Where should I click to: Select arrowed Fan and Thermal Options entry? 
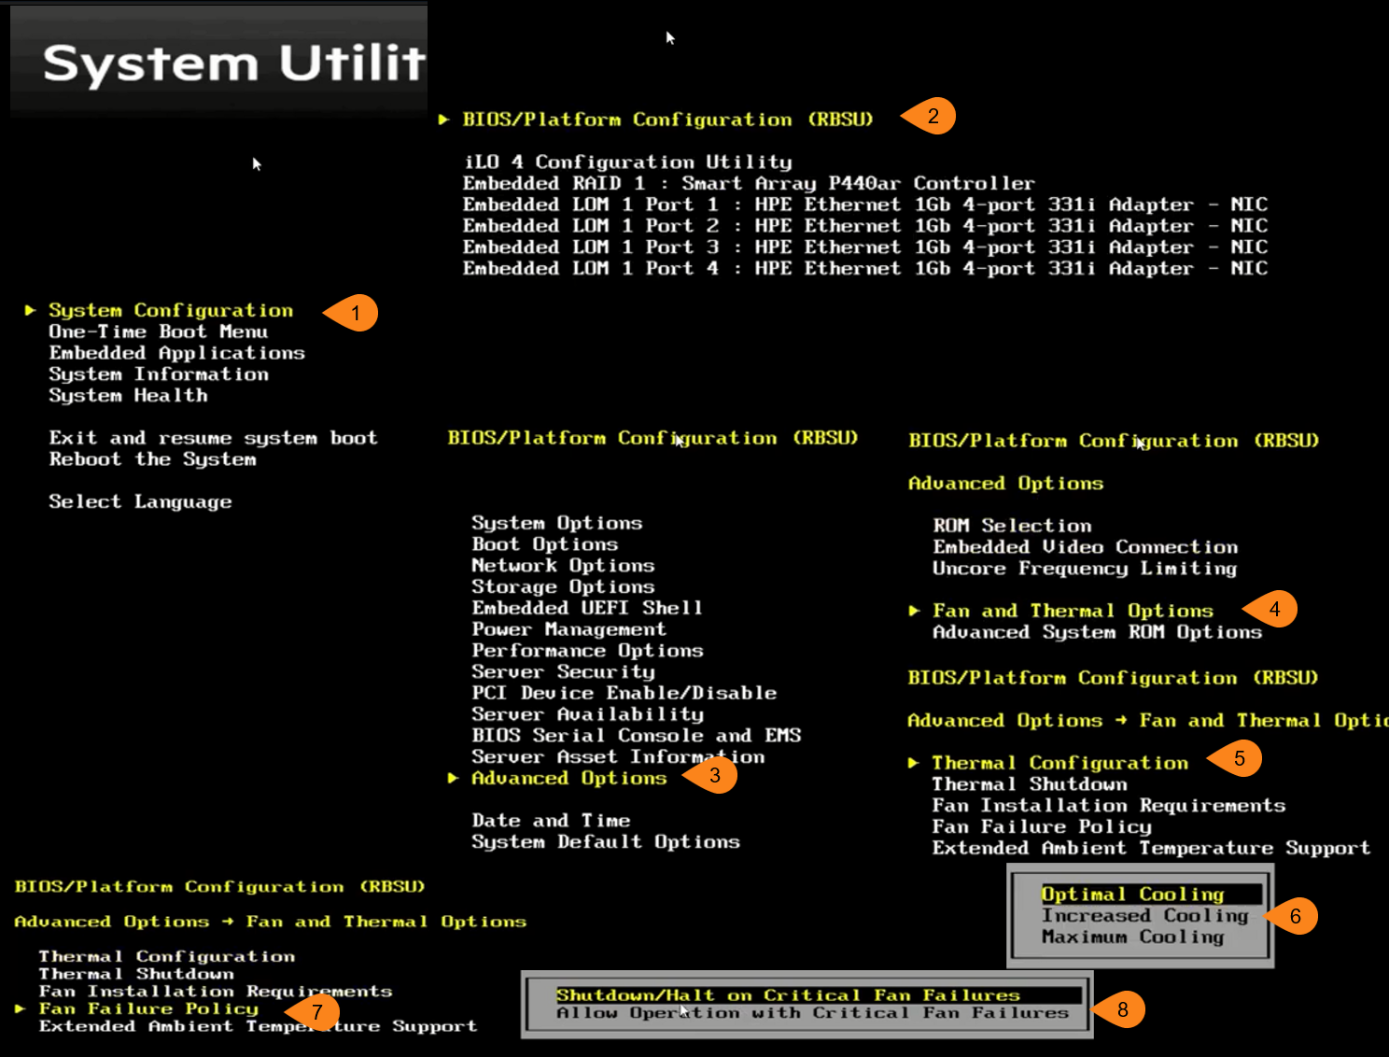(1073, 611)
